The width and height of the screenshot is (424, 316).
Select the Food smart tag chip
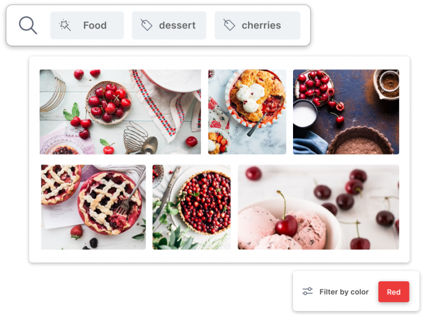pos(87,25)
